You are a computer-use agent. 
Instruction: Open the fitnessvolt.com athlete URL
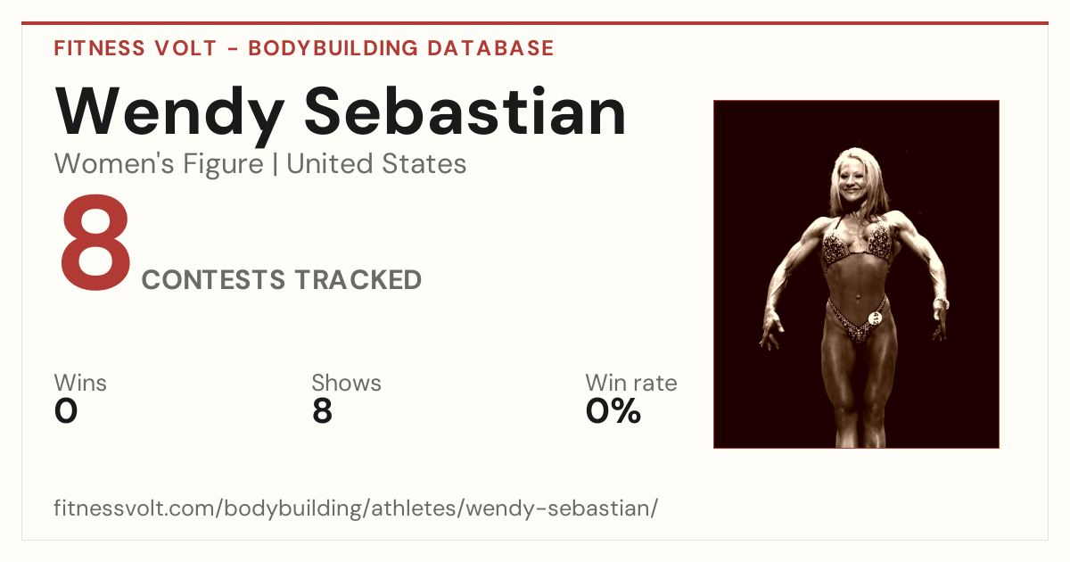pos(356,509)
